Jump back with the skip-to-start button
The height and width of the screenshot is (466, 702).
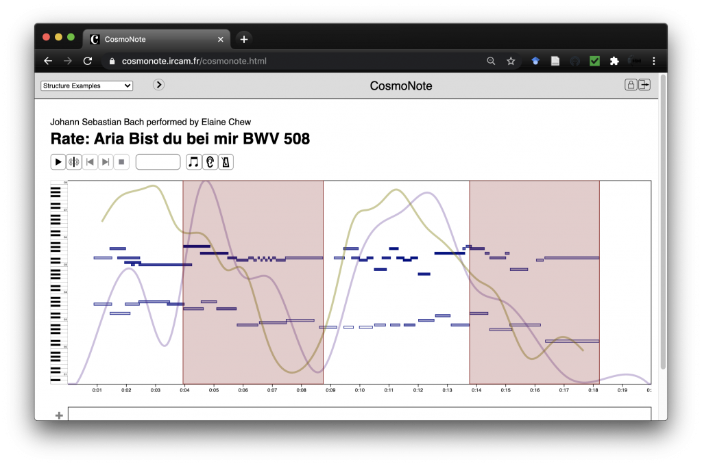90,161
